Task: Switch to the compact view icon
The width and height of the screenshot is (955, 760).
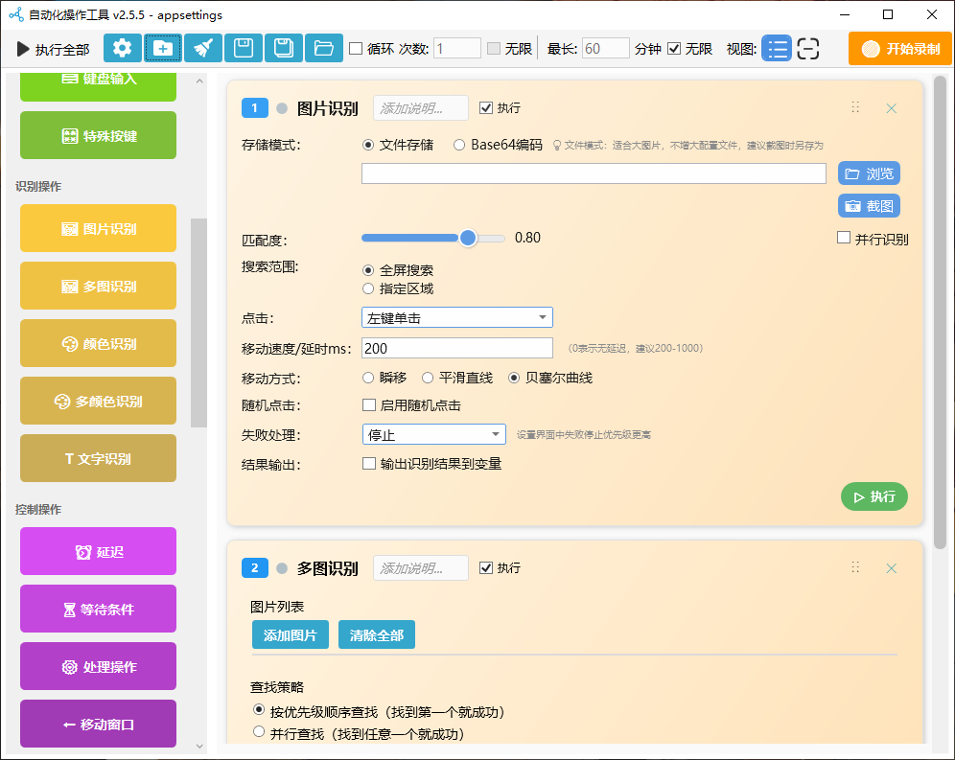Action: 808,49
